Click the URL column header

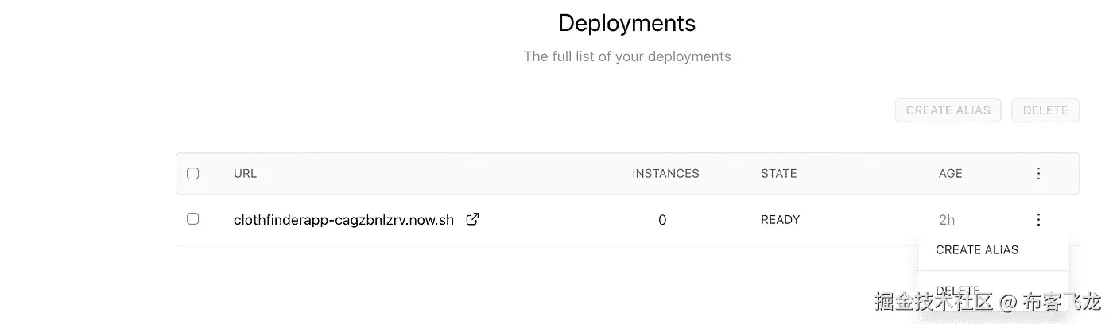tap(245, 173)
